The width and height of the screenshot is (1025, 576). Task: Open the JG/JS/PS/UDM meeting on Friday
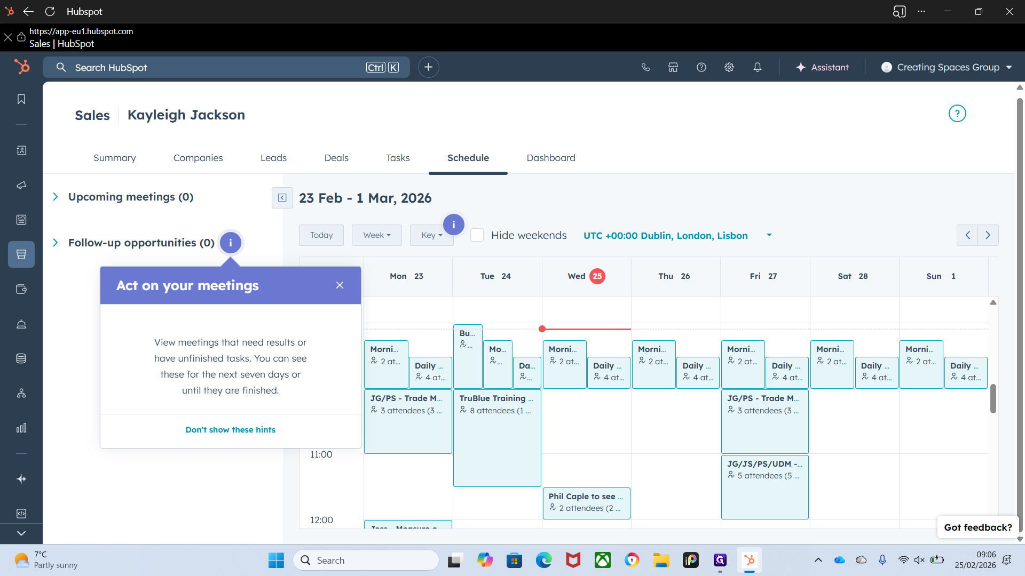(x=764, y=487)
